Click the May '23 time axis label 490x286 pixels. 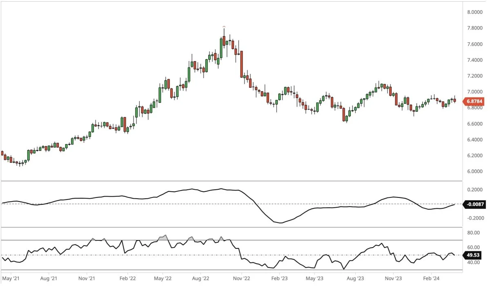[x=315, y=279]
